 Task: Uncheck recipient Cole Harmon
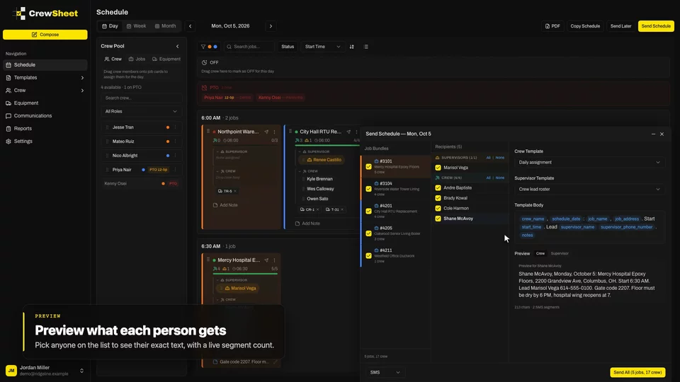(x=438, y=208)
